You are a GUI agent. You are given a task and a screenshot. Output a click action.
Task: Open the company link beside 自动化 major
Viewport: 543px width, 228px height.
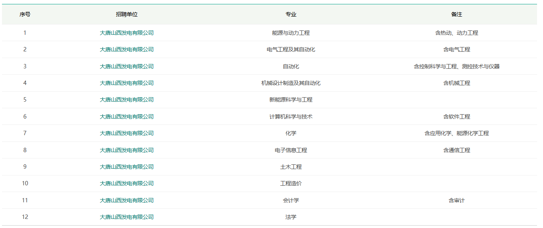(x=126, y=66)
